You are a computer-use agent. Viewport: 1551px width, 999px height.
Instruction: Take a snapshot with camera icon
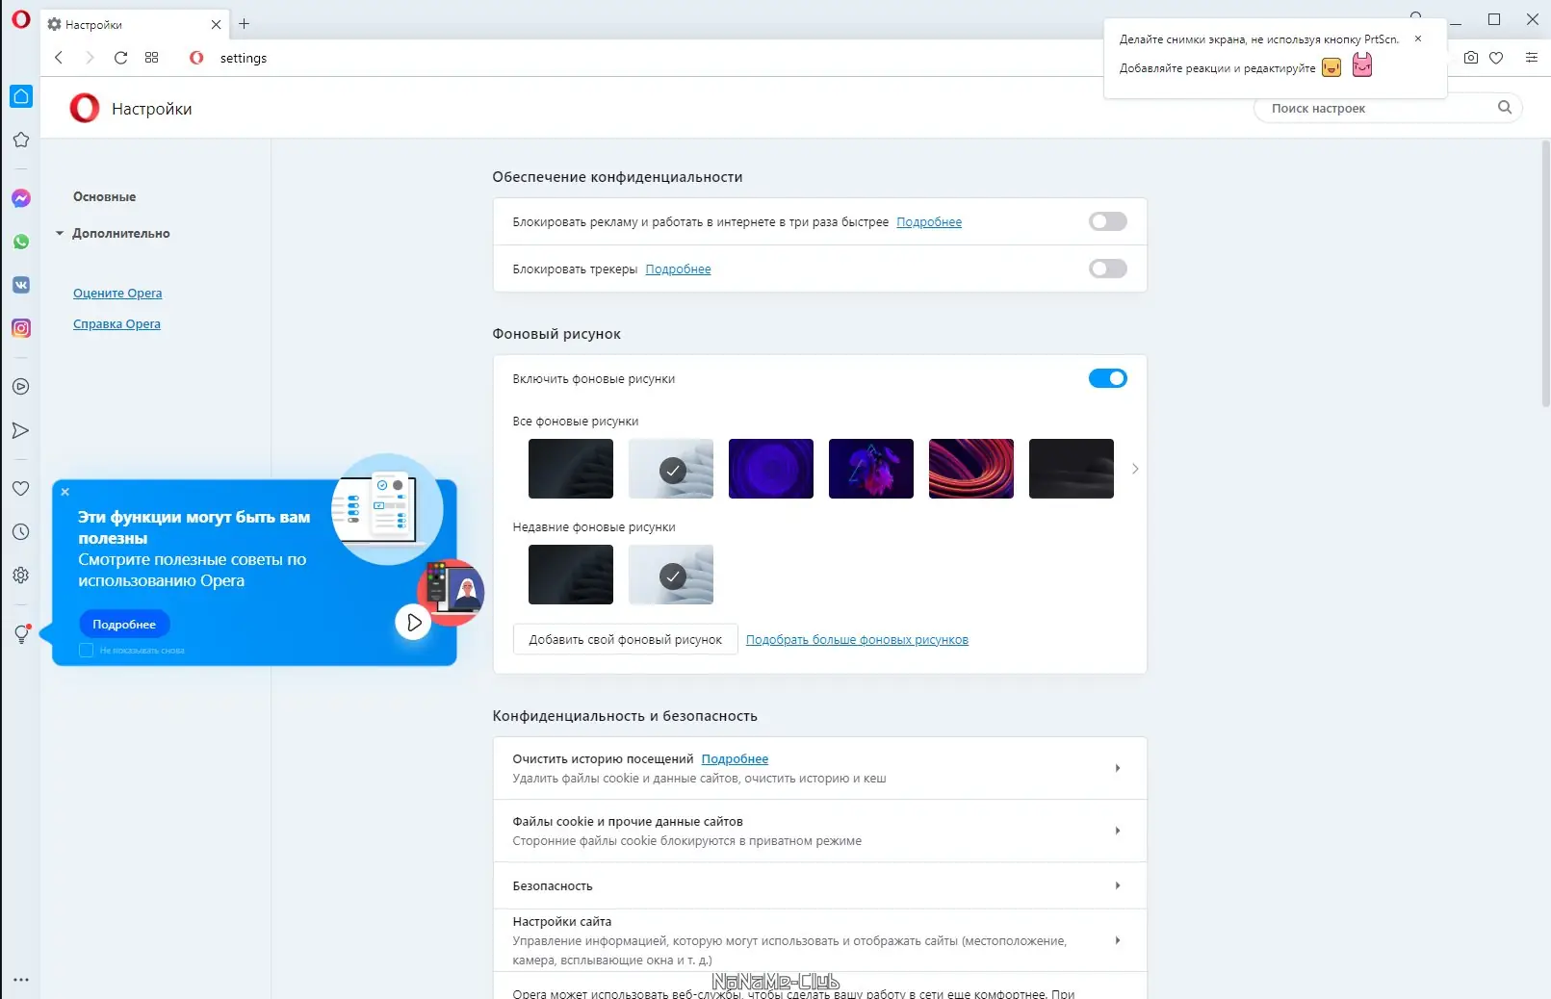coord(1471,58)
